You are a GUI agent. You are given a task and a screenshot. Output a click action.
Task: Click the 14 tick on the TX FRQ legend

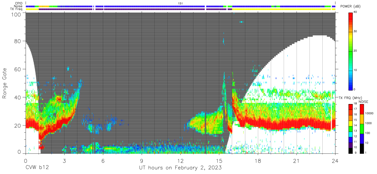pos(356,125)
